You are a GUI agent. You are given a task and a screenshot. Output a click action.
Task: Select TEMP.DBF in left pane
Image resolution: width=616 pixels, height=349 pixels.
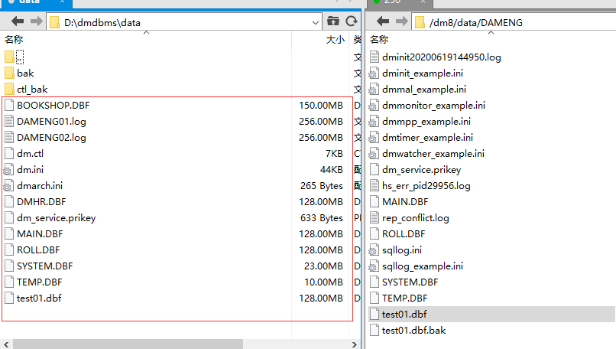coord(39,282)
